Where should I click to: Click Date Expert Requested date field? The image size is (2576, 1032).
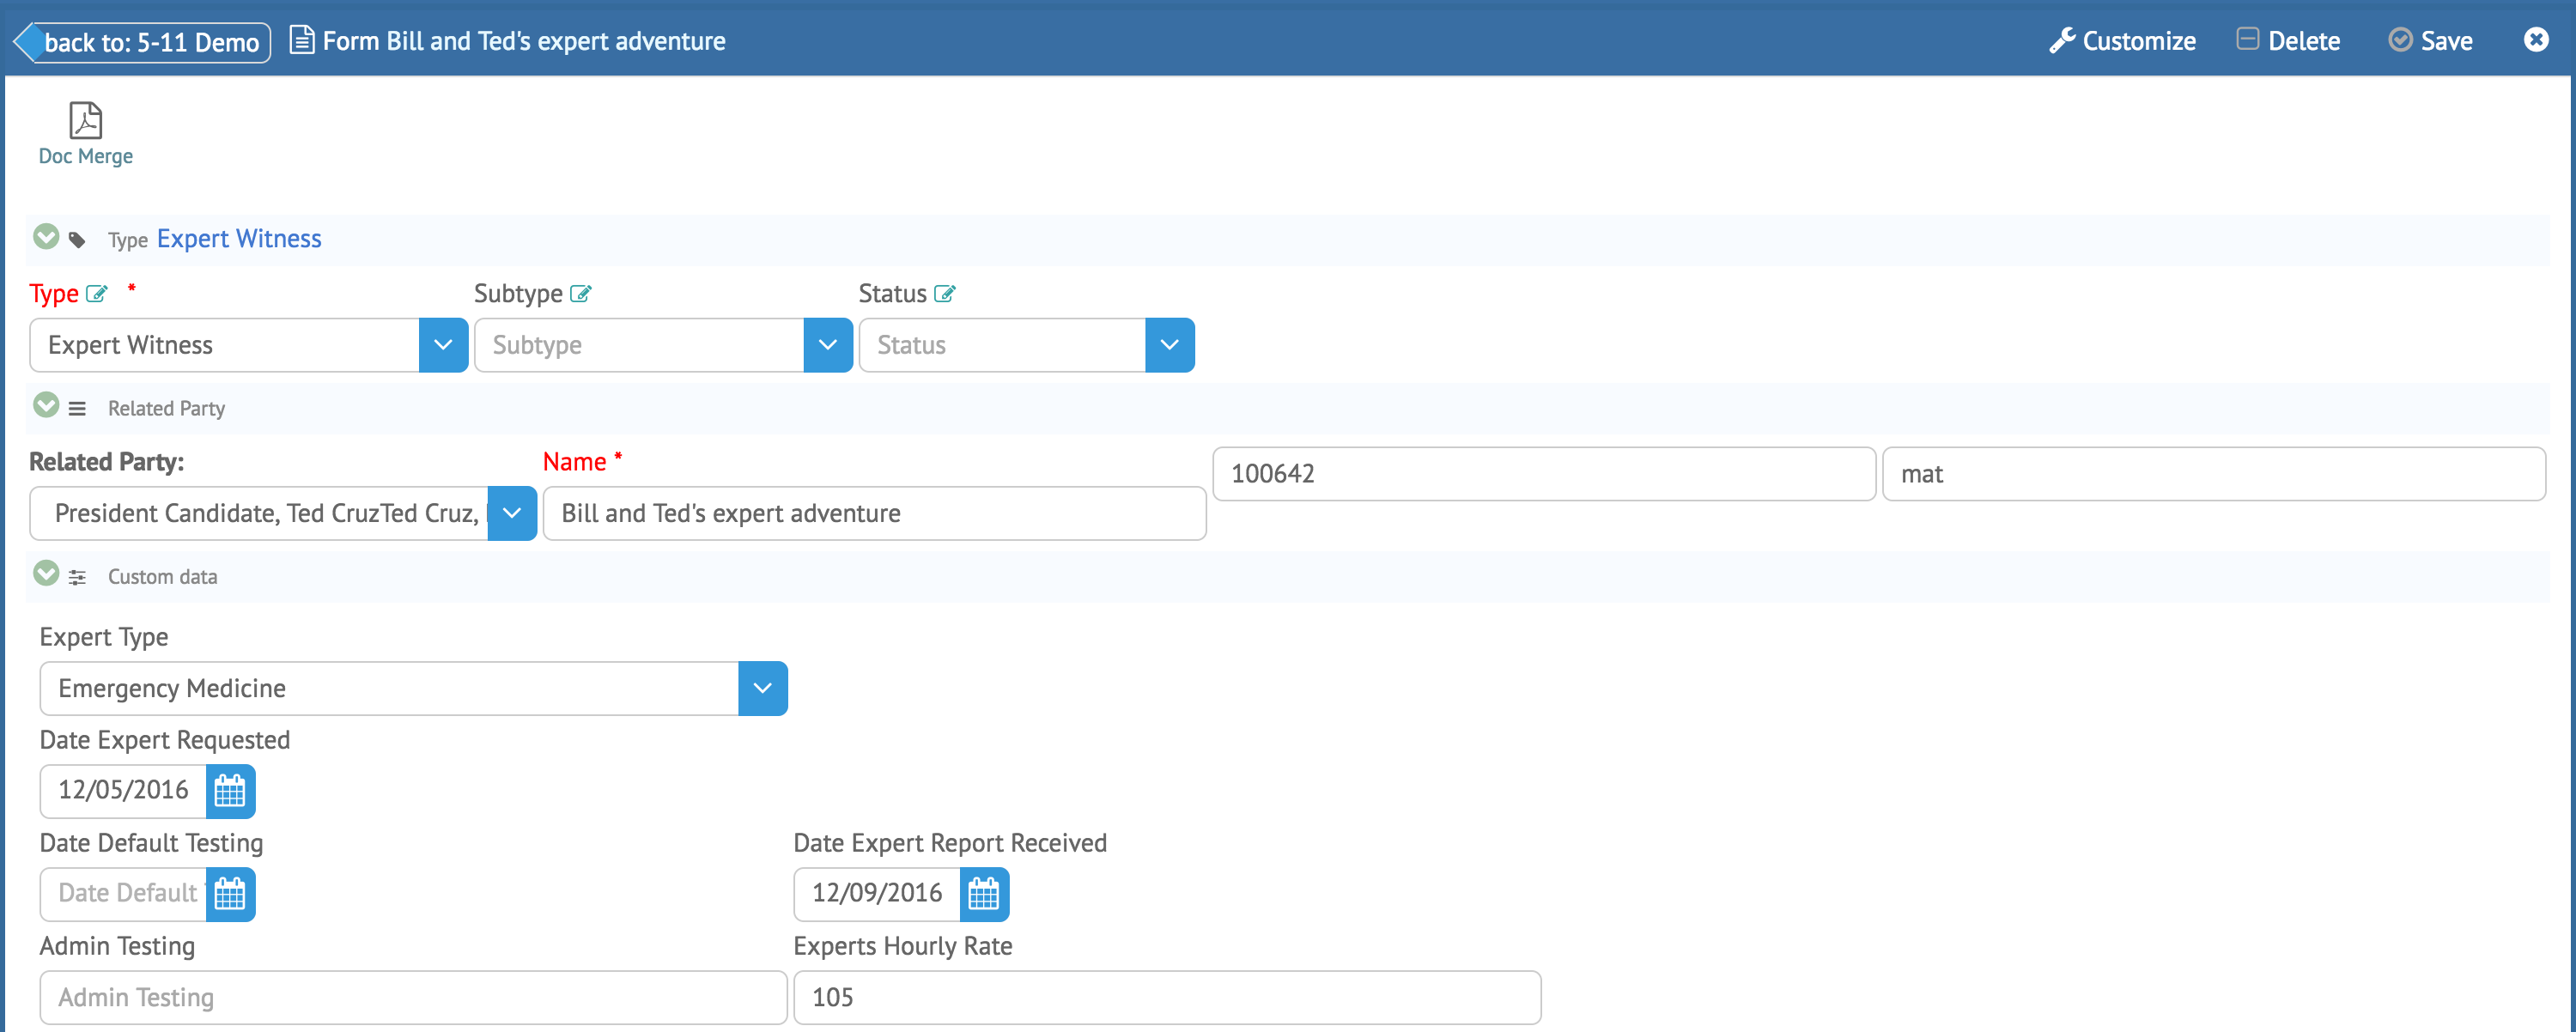(123, 791)
